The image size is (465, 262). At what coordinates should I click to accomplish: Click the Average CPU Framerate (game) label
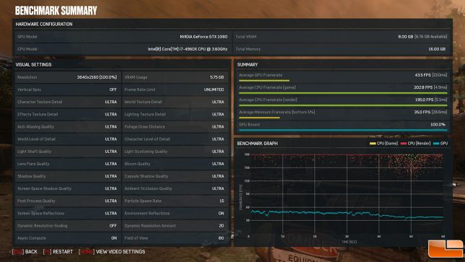(267, 87)
